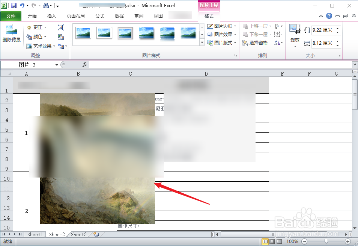Select column D header

[206, 74]
